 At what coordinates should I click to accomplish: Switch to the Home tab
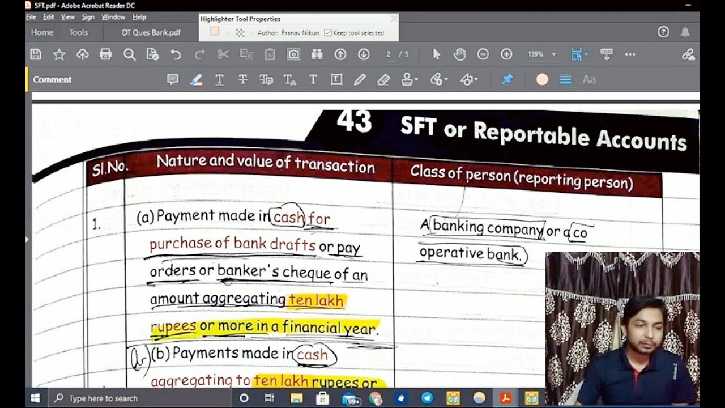pos(42,32)
